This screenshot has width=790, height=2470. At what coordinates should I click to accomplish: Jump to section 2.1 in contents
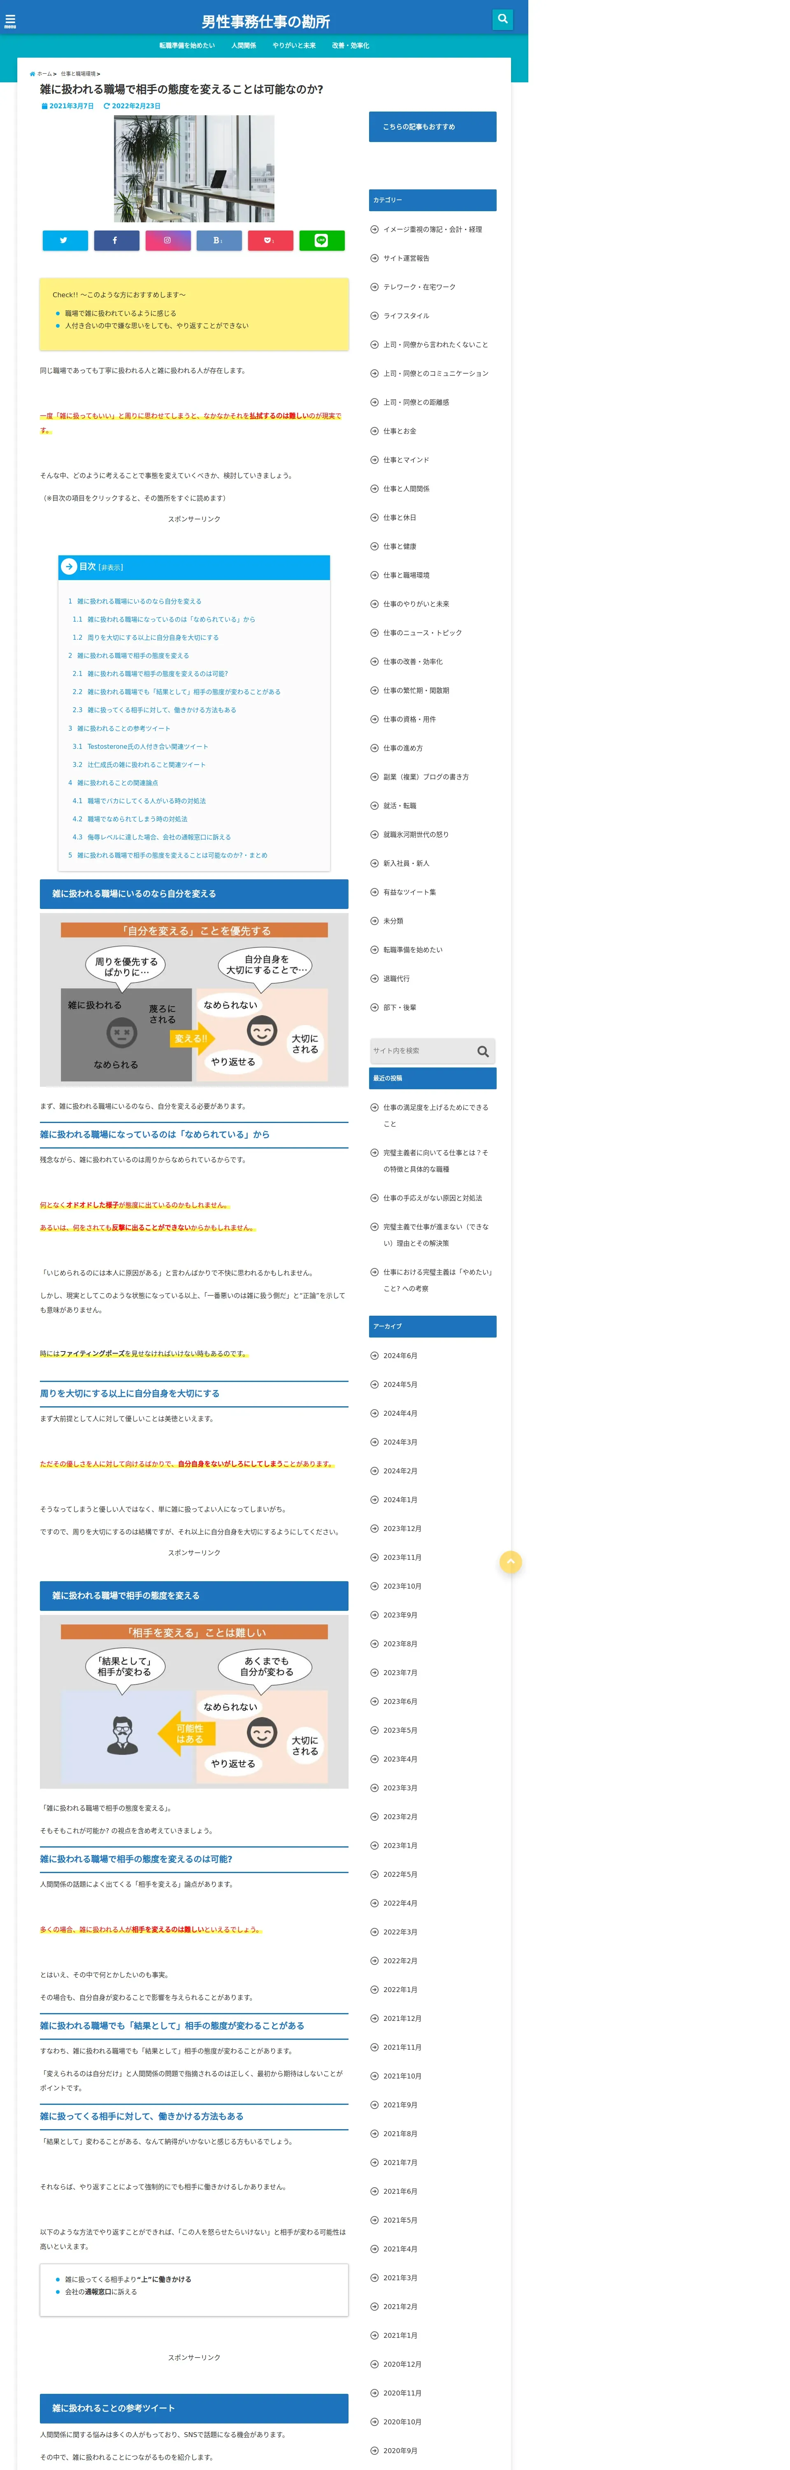pyautogui.click(x=157, y=673)
